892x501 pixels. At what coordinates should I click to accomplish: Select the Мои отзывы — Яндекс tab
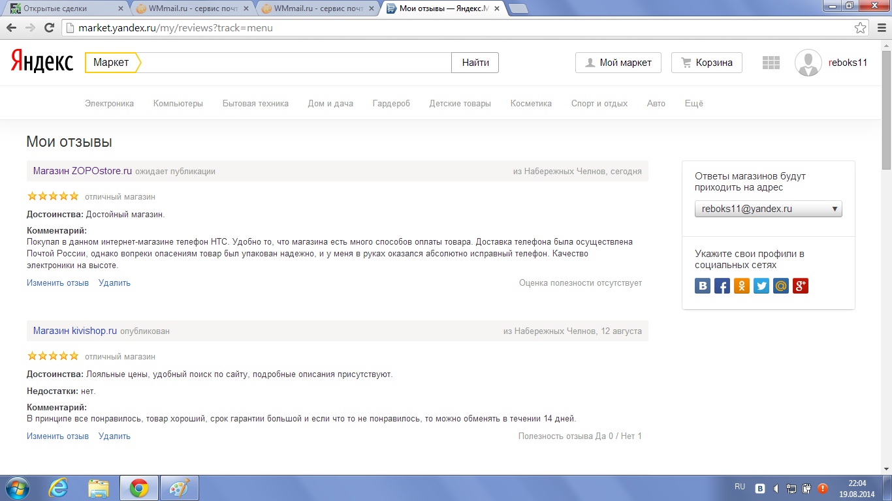tap(441, 8)
